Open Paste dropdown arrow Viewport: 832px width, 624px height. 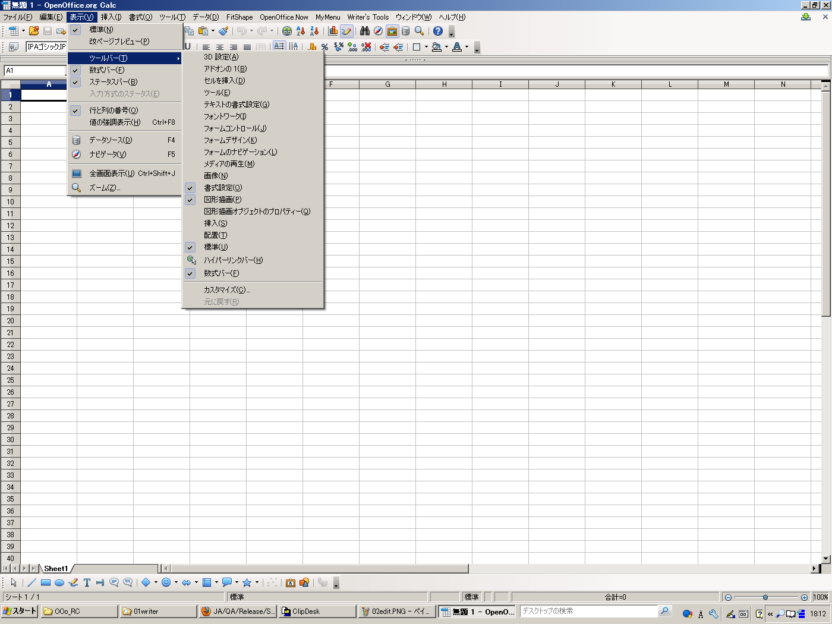click(x=213, y=31)
